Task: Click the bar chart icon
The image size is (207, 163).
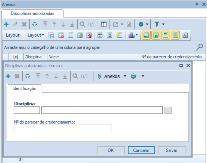Action: click(131, 35)
